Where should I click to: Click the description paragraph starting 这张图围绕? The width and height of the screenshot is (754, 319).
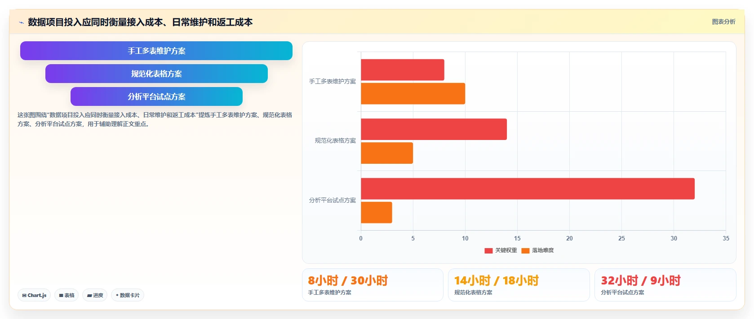coord(155,119)
